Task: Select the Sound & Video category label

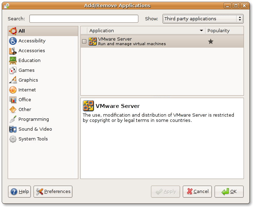Action: [x=35, y=129]
